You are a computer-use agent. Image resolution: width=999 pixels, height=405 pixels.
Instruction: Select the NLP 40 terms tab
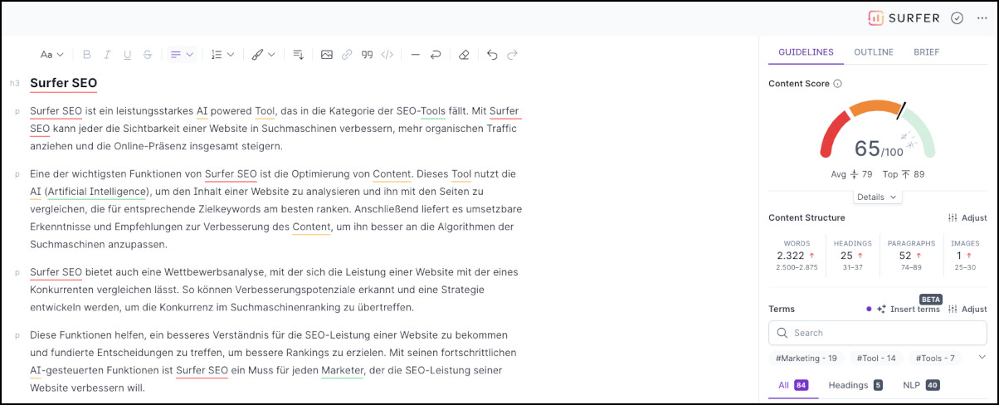point(921,385)
